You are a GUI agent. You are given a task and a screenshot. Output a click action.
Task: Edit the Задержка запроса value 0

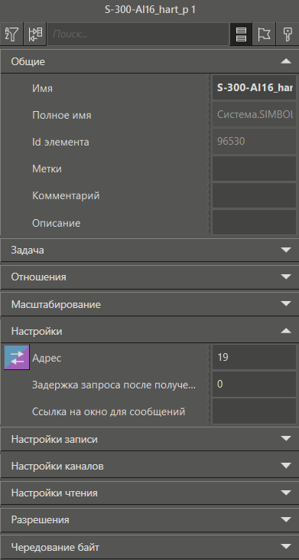254,385
